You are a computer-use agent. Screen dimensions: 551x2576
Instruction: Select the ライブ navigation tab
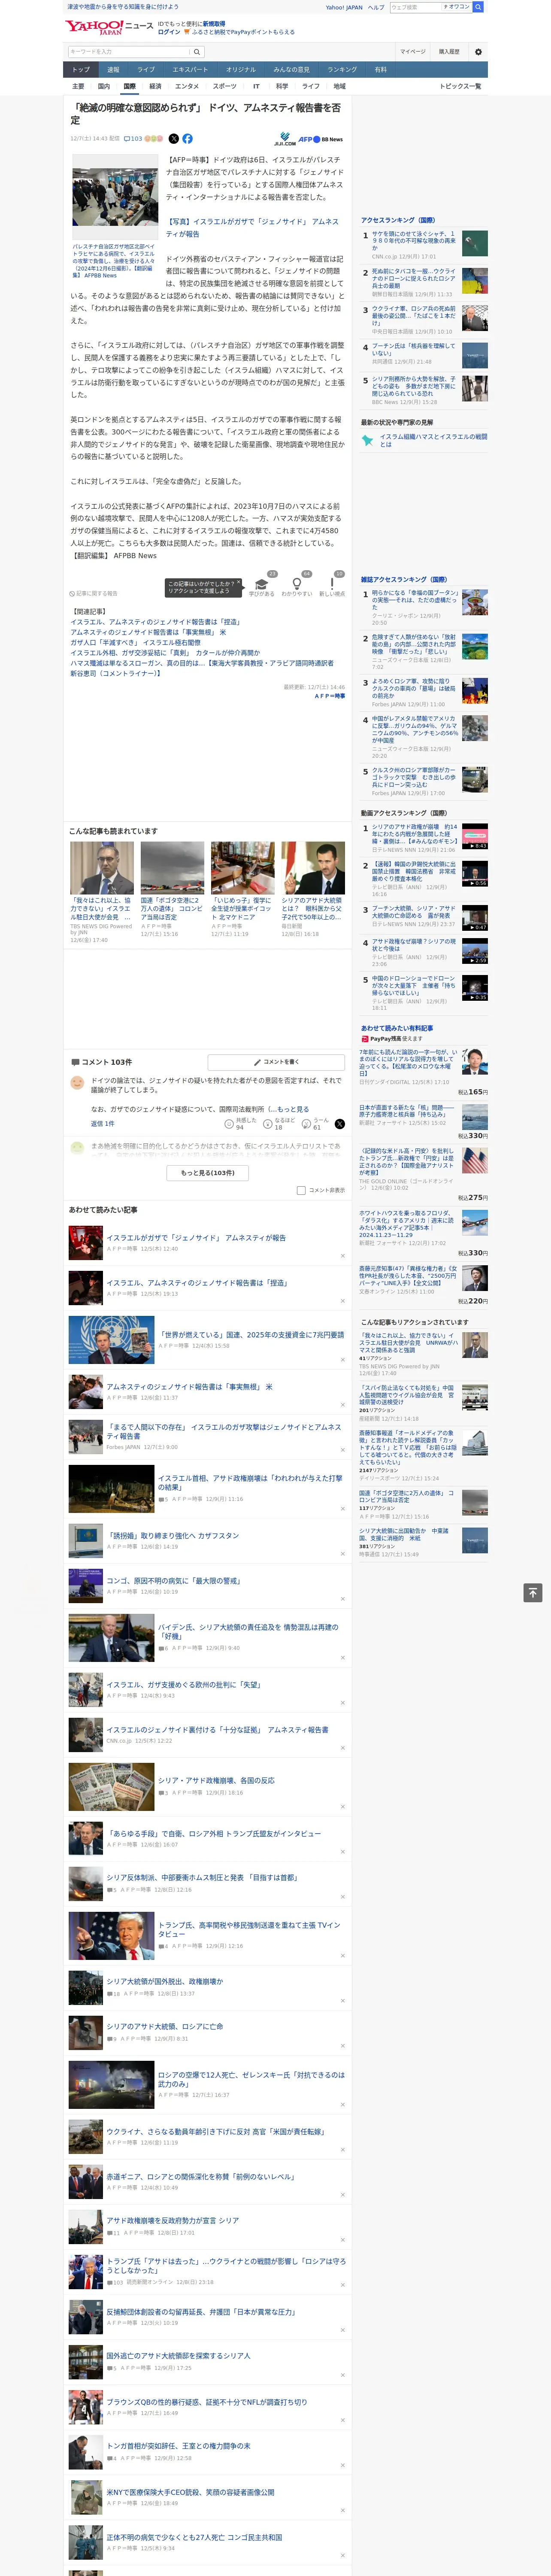(146, 70)
